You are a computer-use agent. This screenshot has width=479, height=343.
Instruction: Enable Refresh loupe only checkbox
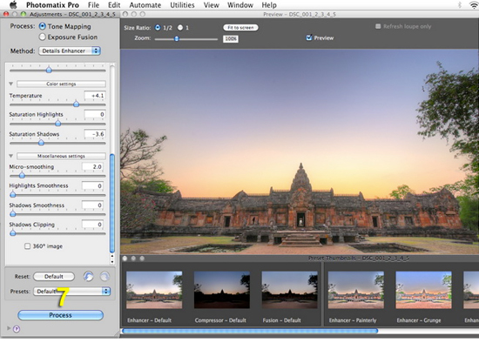pyautogui.click(x=378, y=26)
